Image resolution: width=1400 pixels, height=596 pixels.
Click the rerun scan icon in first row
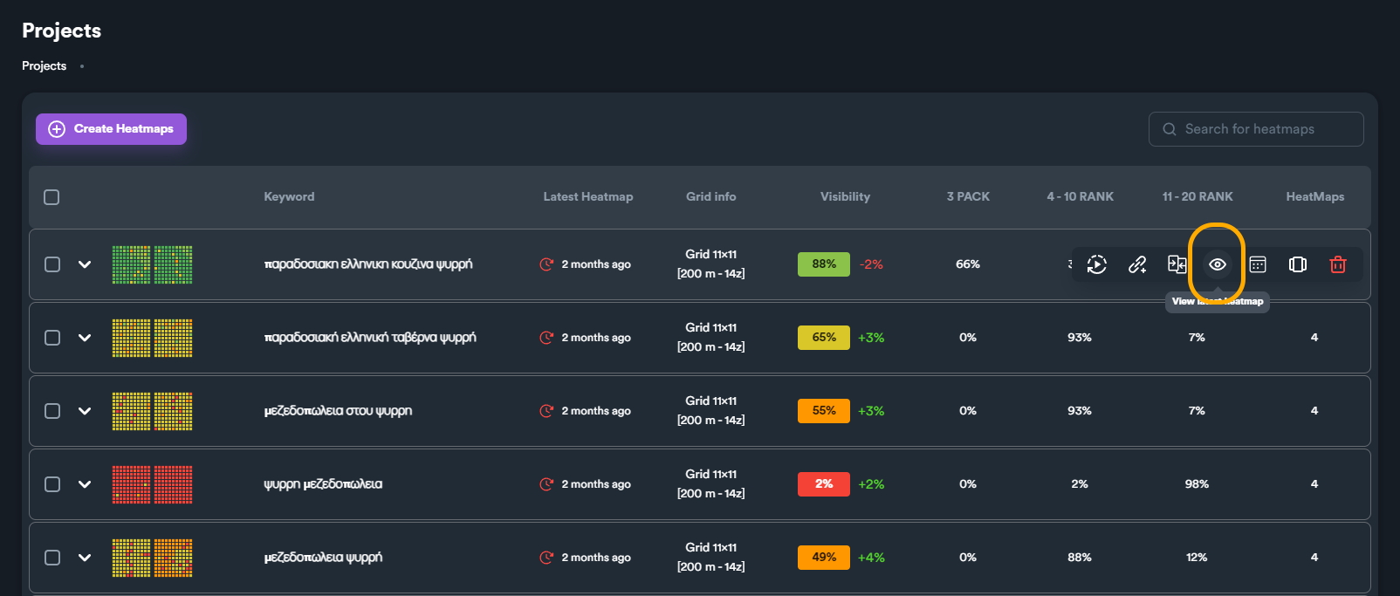[1097, 264]
